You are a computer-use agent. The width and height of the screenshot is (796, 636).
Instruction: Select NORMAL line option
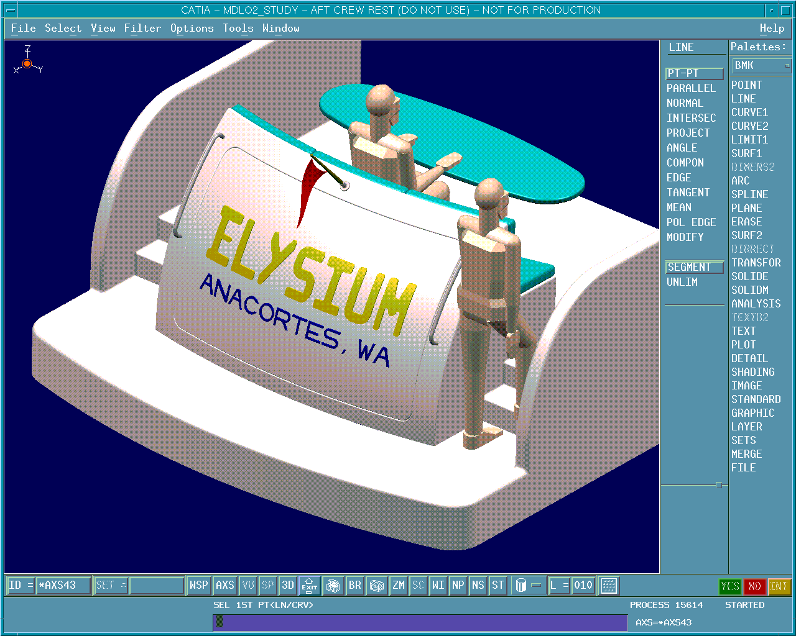coord(685,103)
